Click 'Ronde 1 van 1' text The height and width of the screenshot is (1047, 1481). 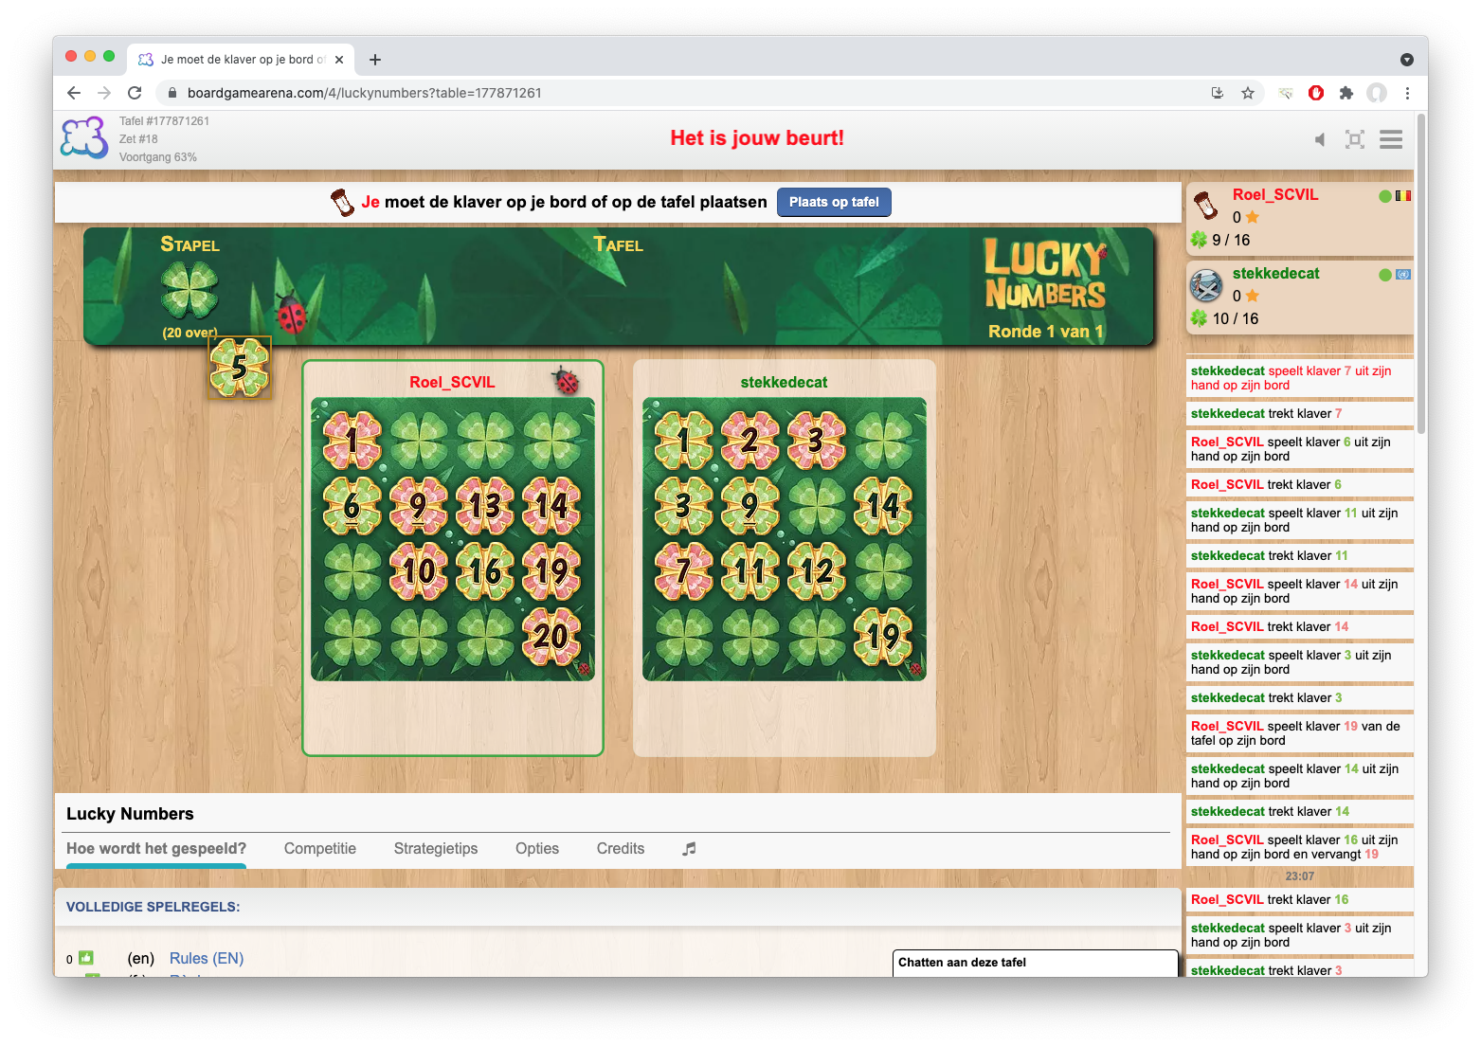pyautogui.click(x=1045, y=332)
